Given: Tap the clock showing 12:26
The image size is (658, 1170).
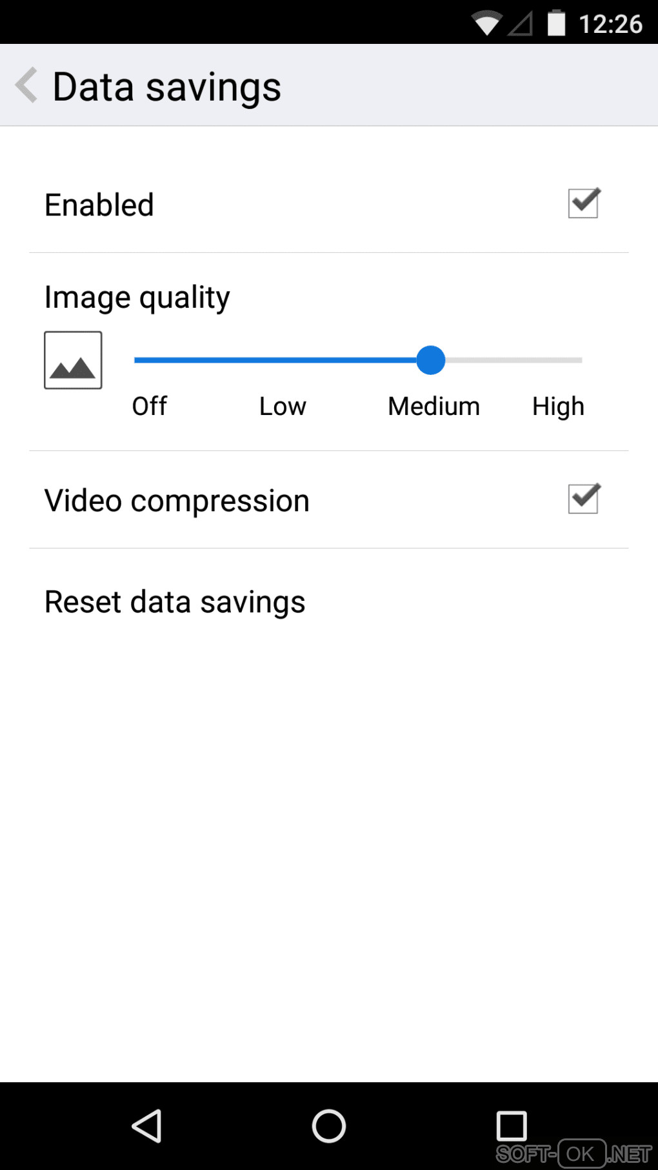Looking at the screenshot, I should click(x=610, y=24).
